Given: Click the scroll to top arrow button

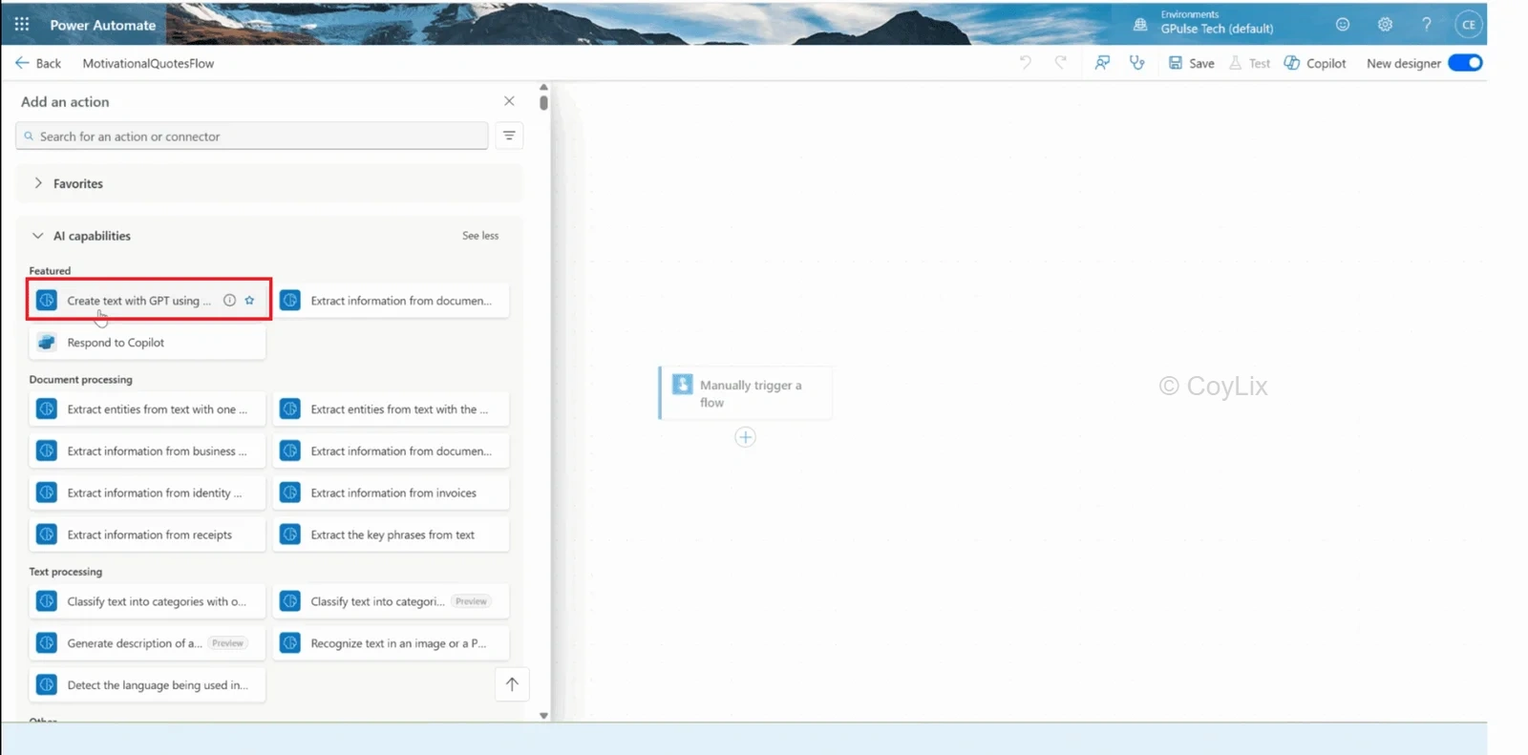Looking at the screenshot, I should [x=512, y=684].
